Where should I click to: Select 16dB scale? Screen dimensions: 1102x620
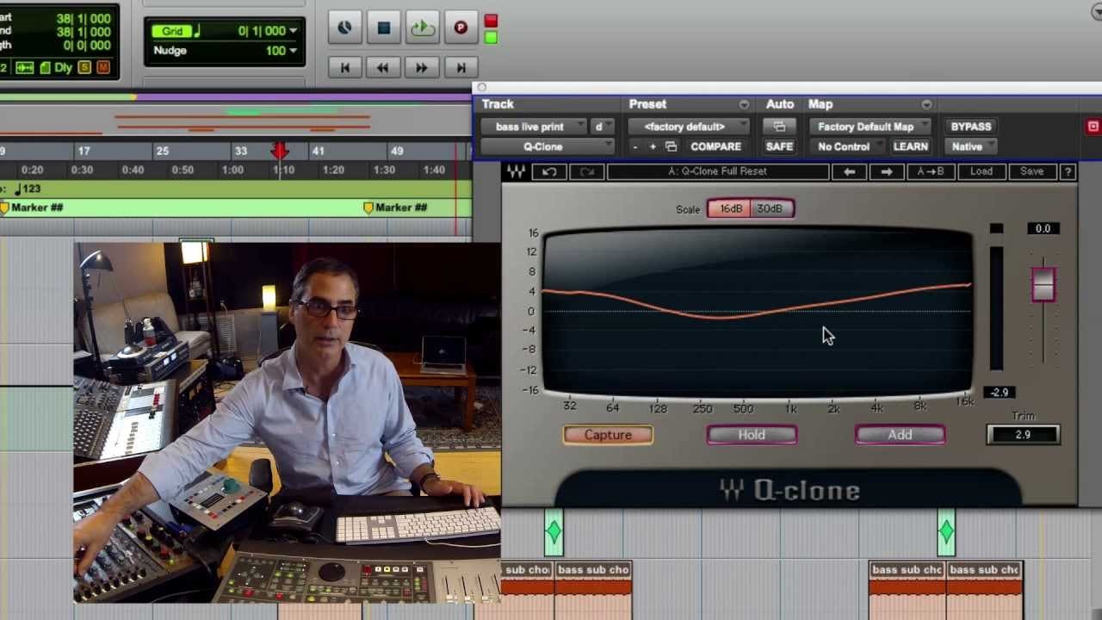click(x=730, y=208)
